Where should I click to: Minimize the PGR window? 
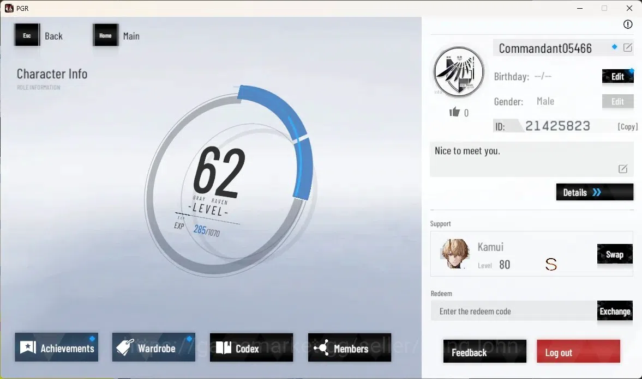(x=579, y=8)
